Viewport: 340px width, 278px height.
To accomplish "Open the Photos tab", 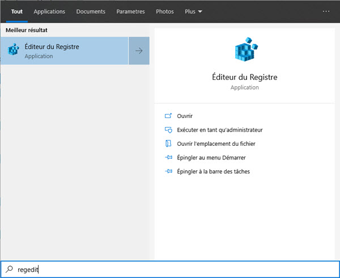I will (x=165, y=11).
